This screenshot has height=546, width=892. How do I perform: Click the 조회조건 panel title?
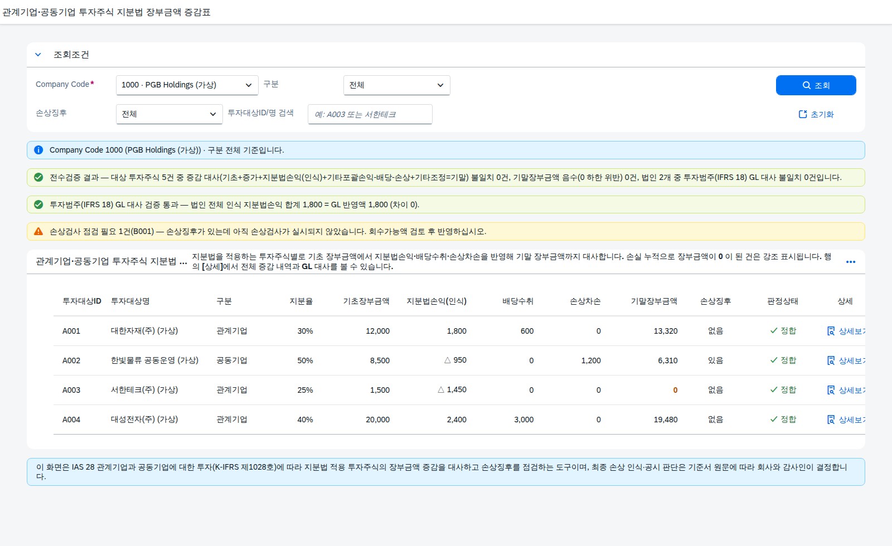71,55
